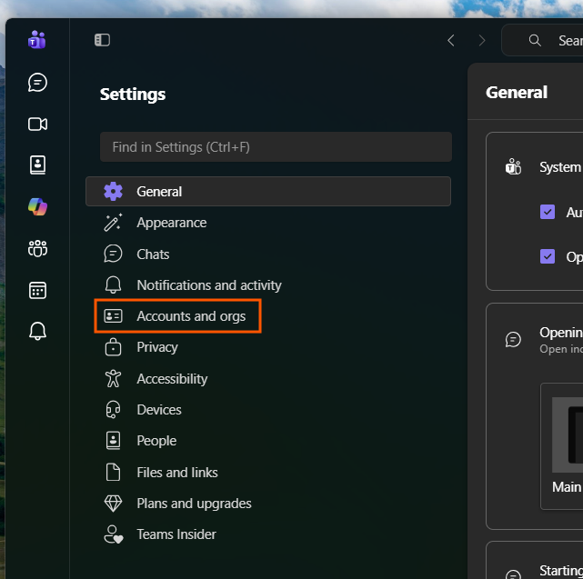Select General settings category

click(x=268, y=192)
